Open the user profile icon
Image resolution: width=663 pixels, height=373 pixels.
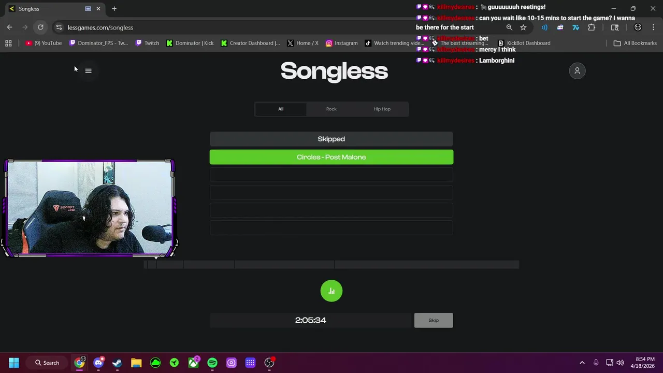(577, 71)
